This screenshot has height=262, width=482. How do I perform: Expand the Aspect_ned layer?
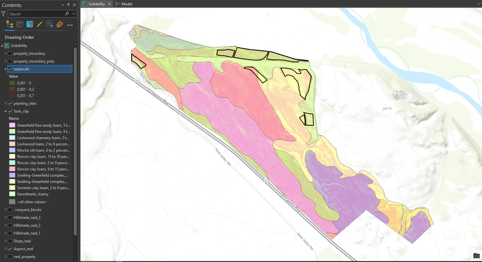6,249
